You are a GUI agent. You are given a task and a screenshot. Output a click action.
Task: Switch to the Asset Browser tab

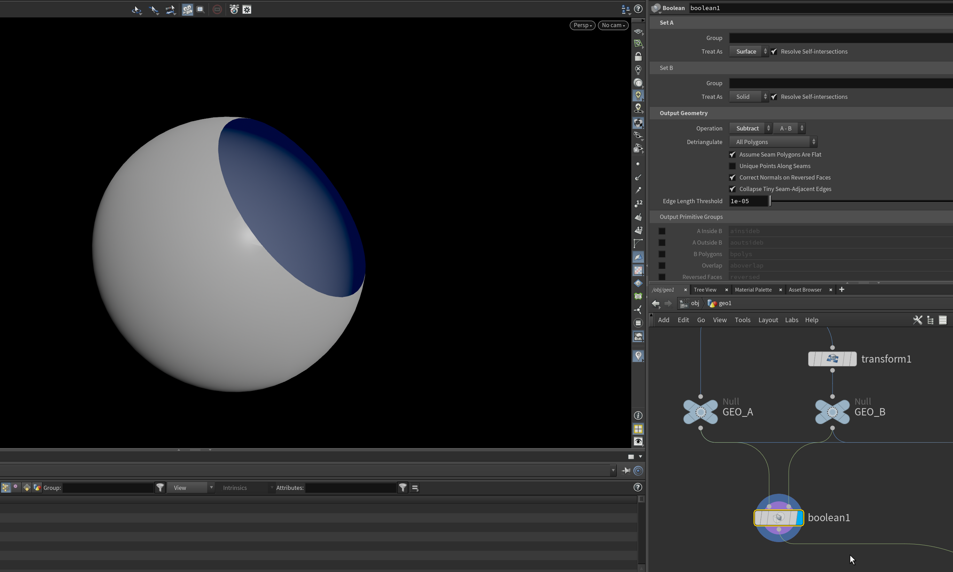pyautogui.click(x=805, y=290)
